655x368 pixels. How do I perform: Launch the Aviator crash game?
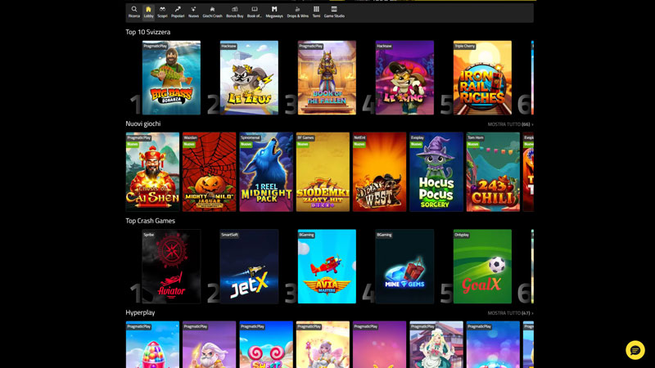[171, 267]
